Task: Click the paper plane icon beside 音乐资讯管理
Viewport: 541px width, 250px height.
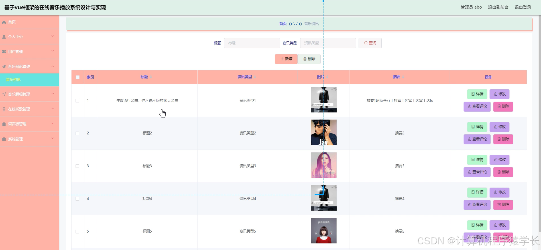Action: coord(4,66)
